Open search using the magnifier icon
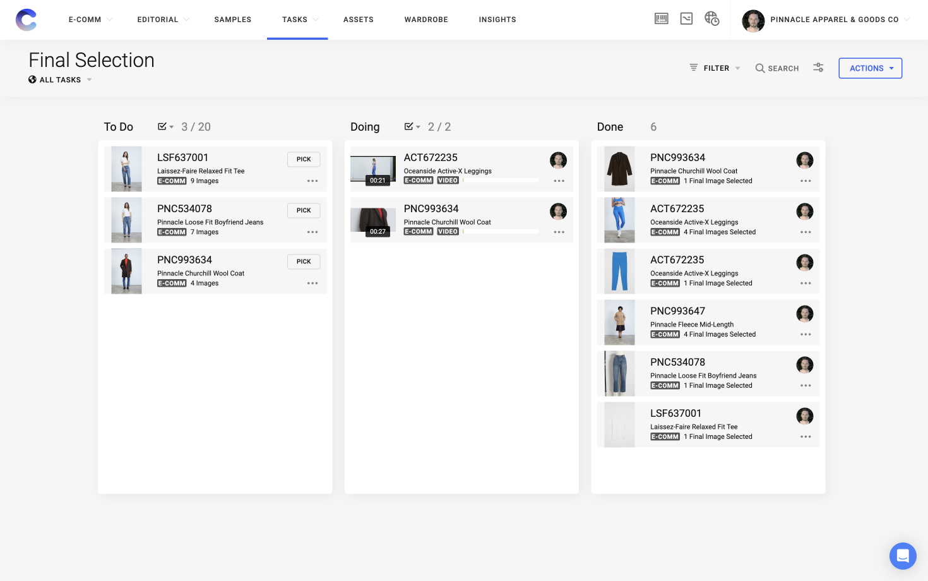Viewport: 928px width, 581px height. [x=760, y=68]
